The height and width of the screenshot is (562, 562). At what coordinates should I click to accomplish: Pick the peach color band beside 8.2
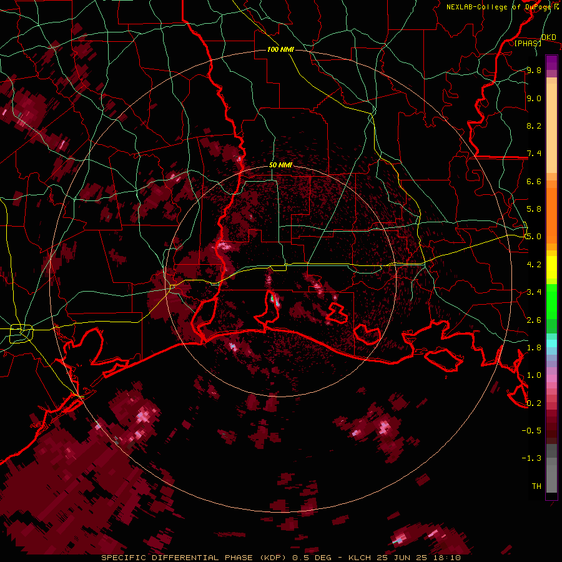pyautogui.click(x=551, y=128)
